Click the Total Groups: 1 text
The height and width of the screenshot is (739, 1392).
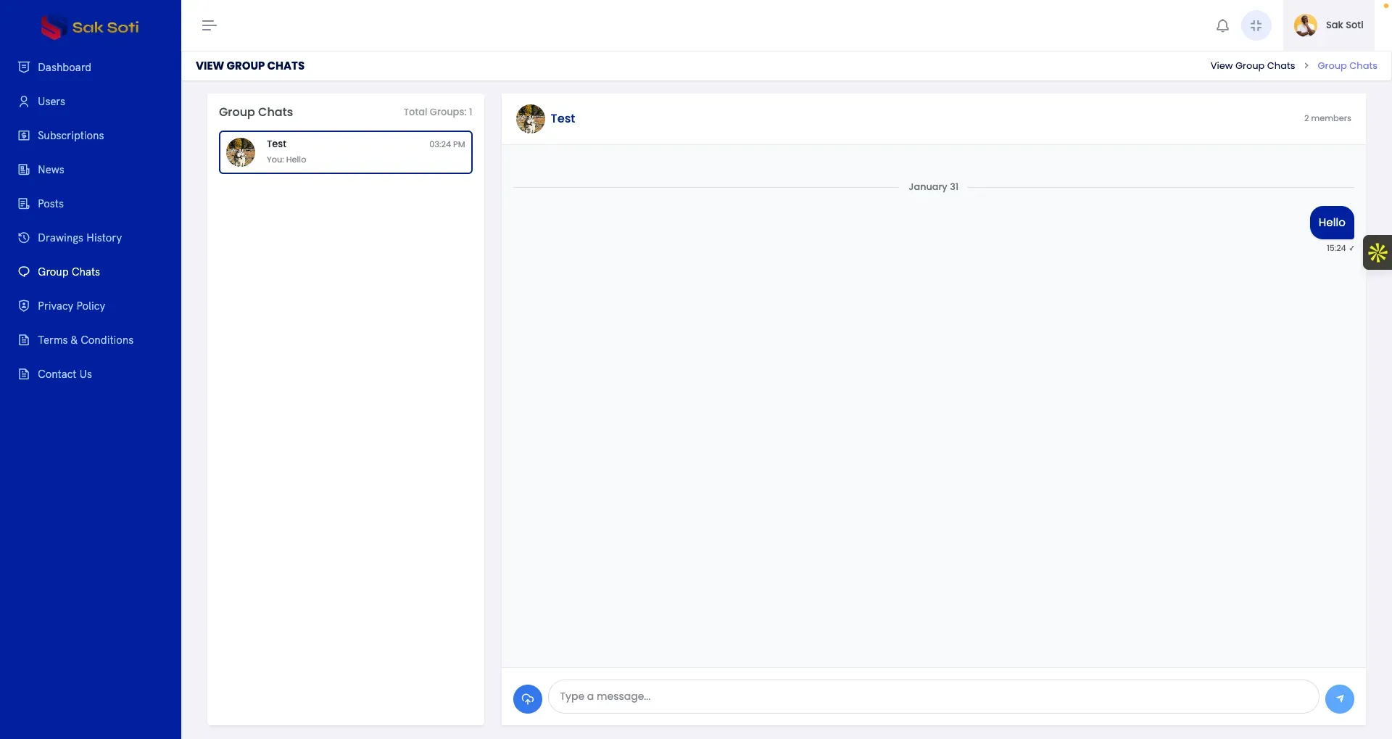coord(438,112)
